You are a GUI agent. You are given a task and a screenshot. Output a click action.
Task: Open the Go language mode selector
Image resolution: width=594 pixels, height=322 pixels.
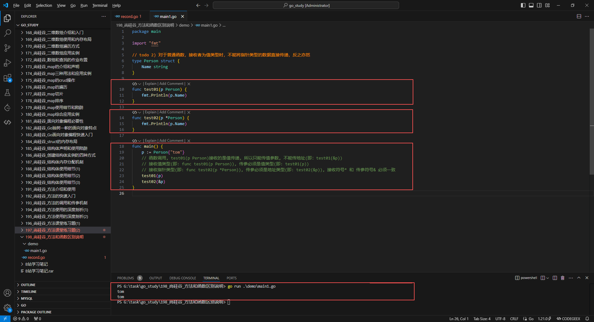531,319
